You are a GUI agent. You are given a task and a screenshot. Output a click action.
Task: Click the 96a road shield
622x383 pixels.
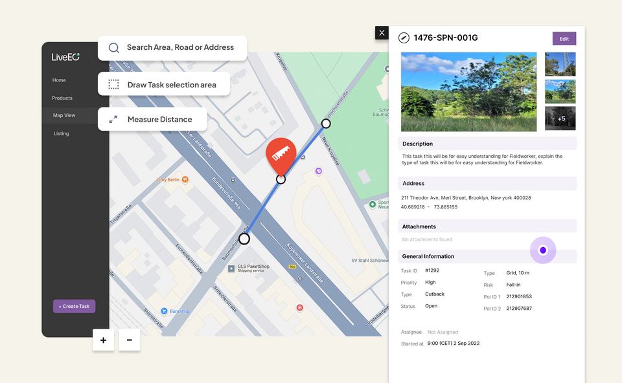click(x=292, y=267)
